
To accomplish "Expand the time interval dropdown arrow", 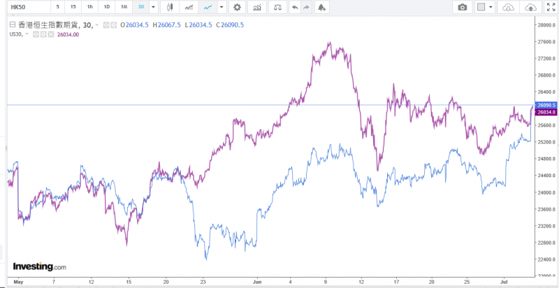I will coord(153,7).
